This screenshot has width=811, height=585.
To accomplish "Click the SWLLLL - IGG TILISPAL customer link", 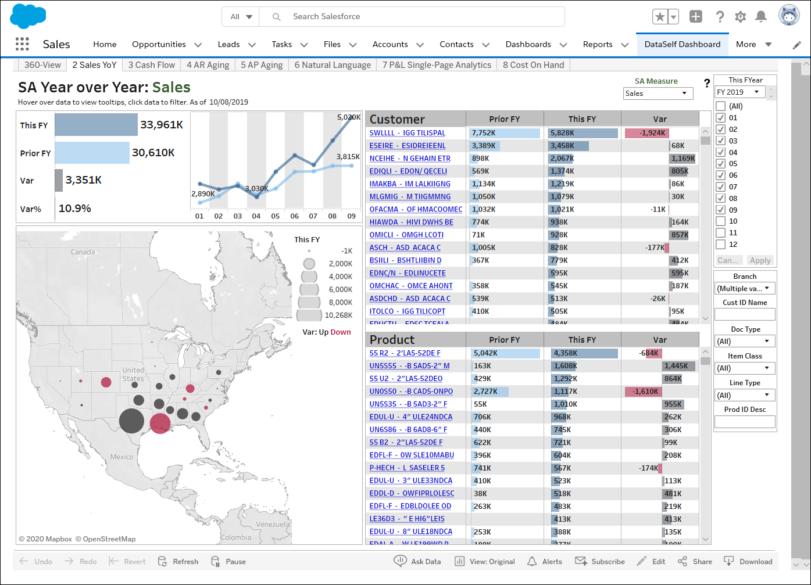I will pyautogui.click(x=407, y=133).
